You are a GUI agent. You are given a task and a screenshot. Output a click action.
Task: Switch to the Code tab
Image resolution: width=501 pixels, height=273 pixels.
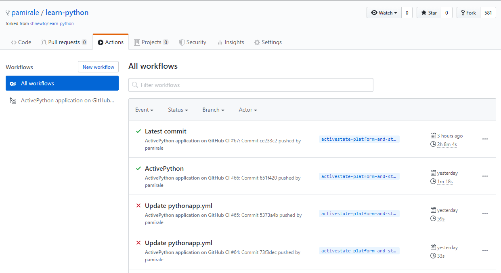[21, 42]
